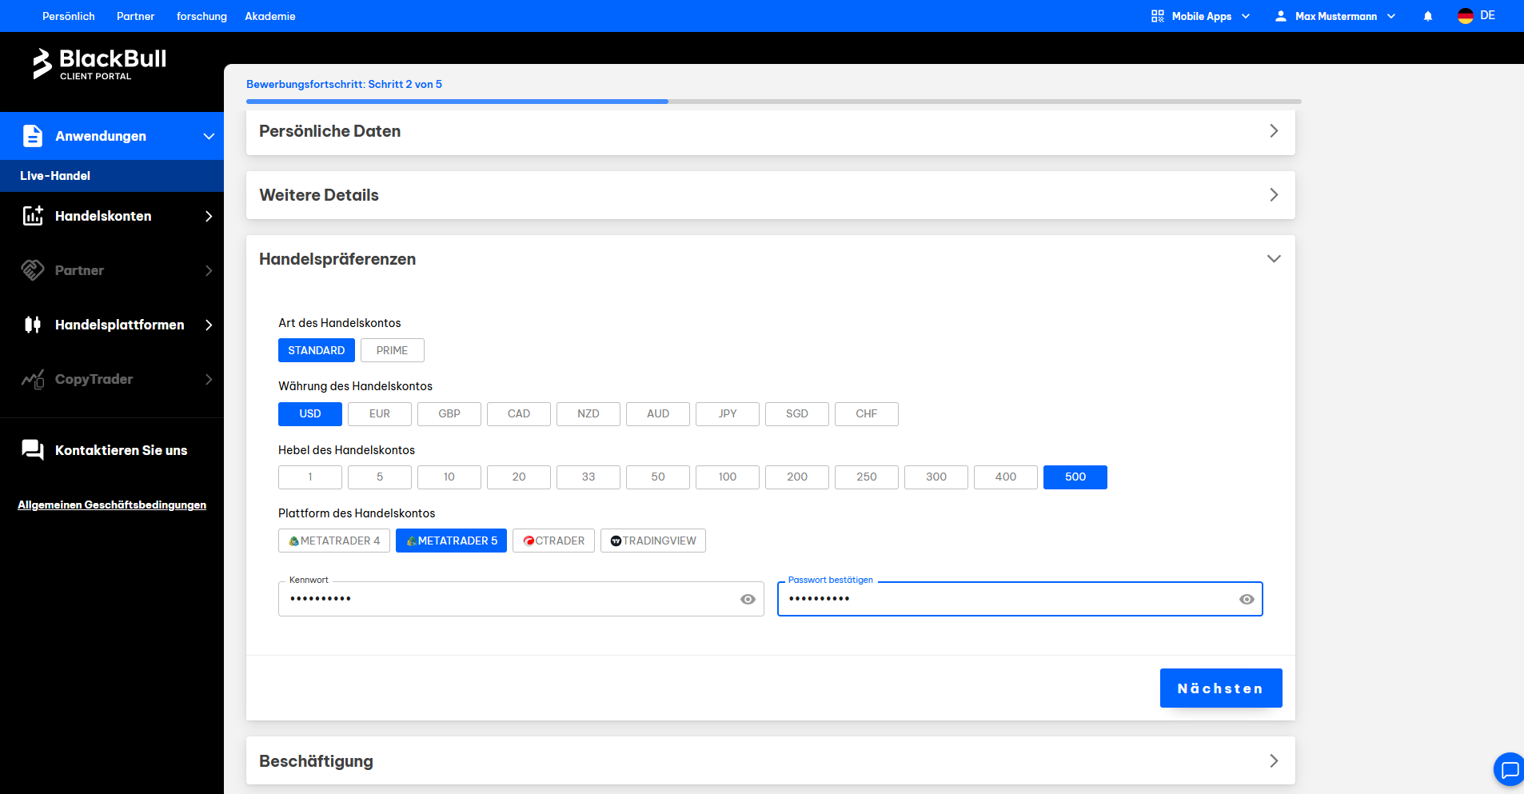Click the Handelsplattformen candlestick icon
This screenshot has height=794, width=1524.
pos(33,325)
